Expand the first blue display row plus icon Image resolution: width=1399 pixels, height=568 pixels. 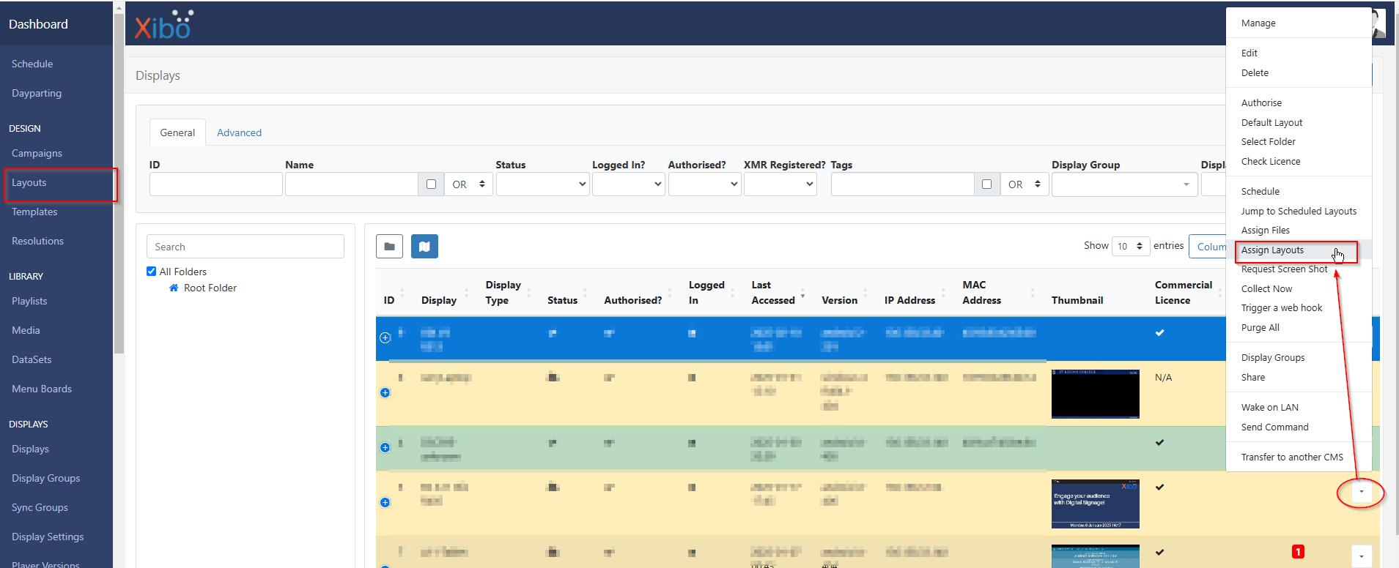[385, 337]
